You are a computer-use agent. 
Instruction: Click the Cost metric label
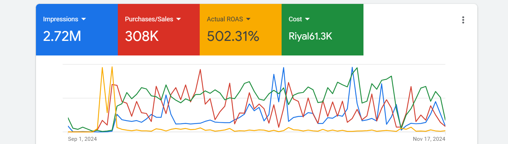(295, 19)
